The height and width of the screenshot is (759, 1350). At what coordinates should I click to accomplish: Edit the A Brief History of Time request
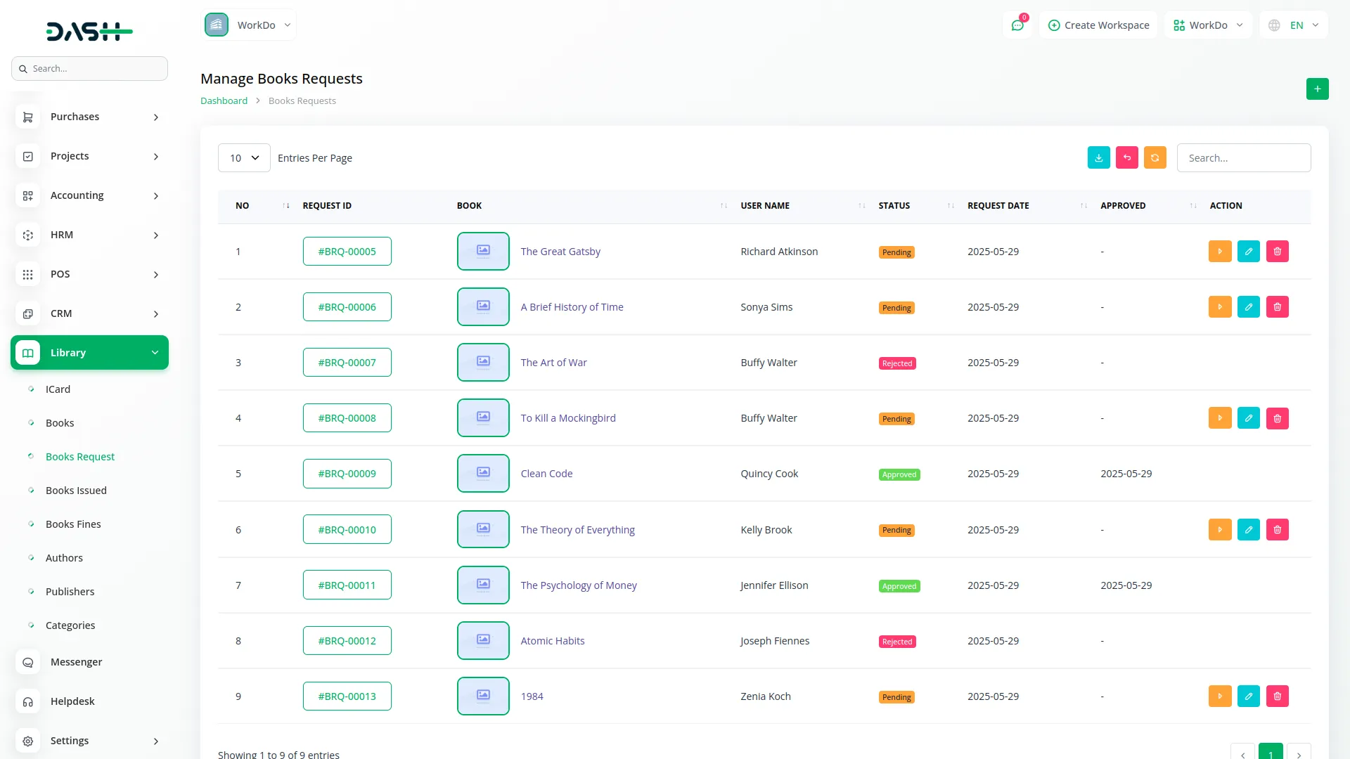click(1248, 307)
